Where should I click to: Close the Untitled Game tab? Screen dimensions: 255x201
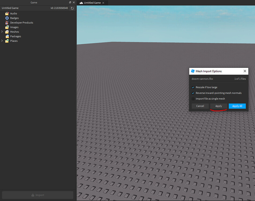pos(103,3)
